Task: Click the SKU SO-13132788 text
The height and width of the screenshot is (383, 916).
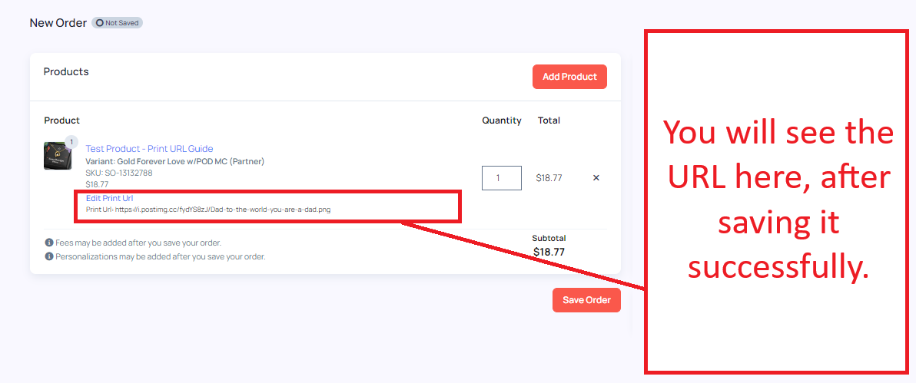Action: pyautogui.click(x=119, y=173)
